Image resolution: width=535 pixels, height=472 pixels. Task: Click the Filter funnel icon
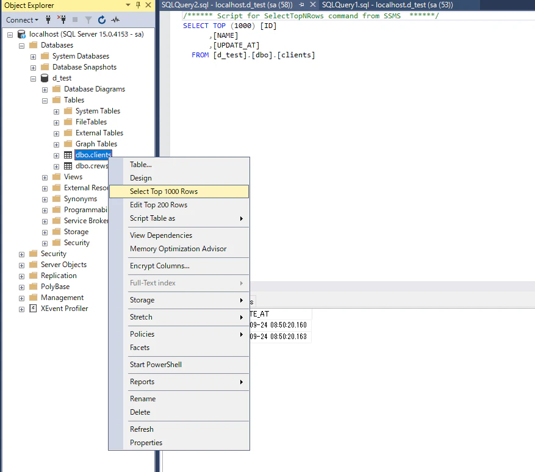tap(88, 20)
